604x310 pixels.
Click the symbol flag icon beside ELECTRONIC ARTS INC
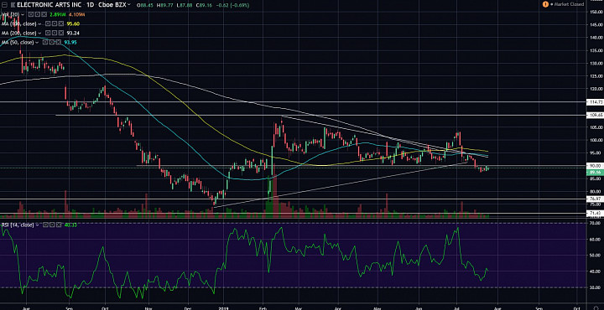[x=13, y=5]
